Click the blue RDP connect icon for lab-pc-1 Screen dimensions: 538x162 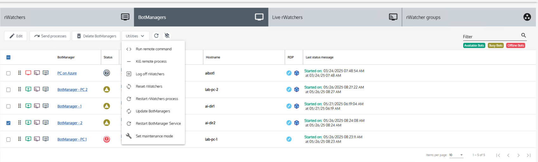(x=289, y=139)
